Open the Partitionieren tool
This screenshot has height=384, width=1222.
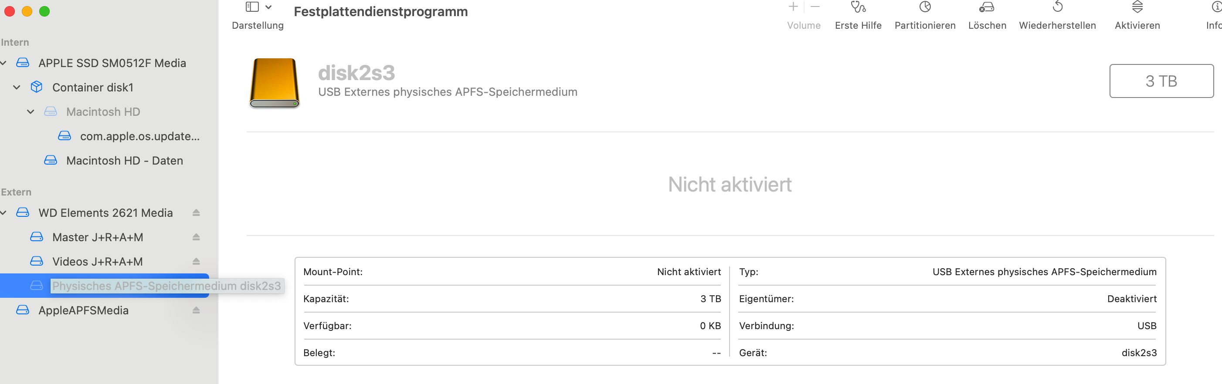925,7
